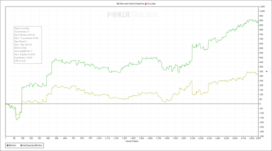Click the chart title 'BB Won over Hands Played for'
Viewport: 272px width, 151px height.
pyautogui.click(x=130, y=3)
